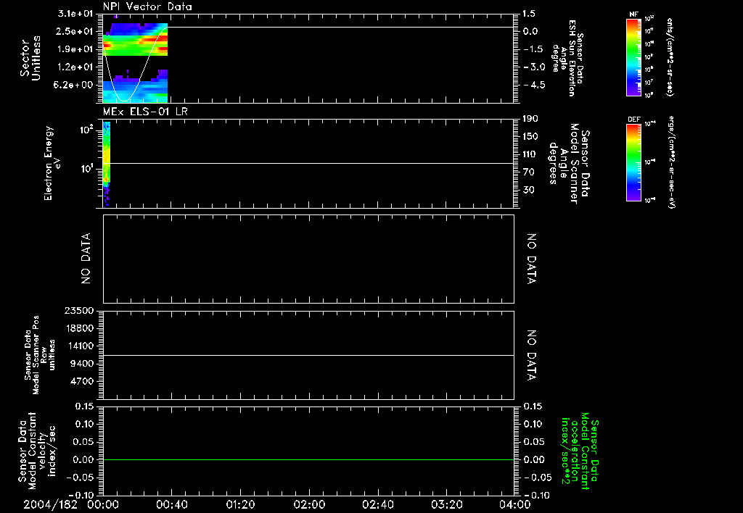Click the Sector Unitless axis label
This screenshot has width=743, height=513.
point(30,58)
